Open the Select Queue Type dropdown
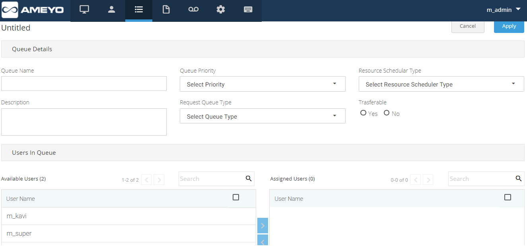The image size is (527, 246). coord(263,116)
